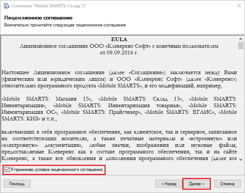
Task: Cancel installation with the Отмена button
Action: click(227, 184)
